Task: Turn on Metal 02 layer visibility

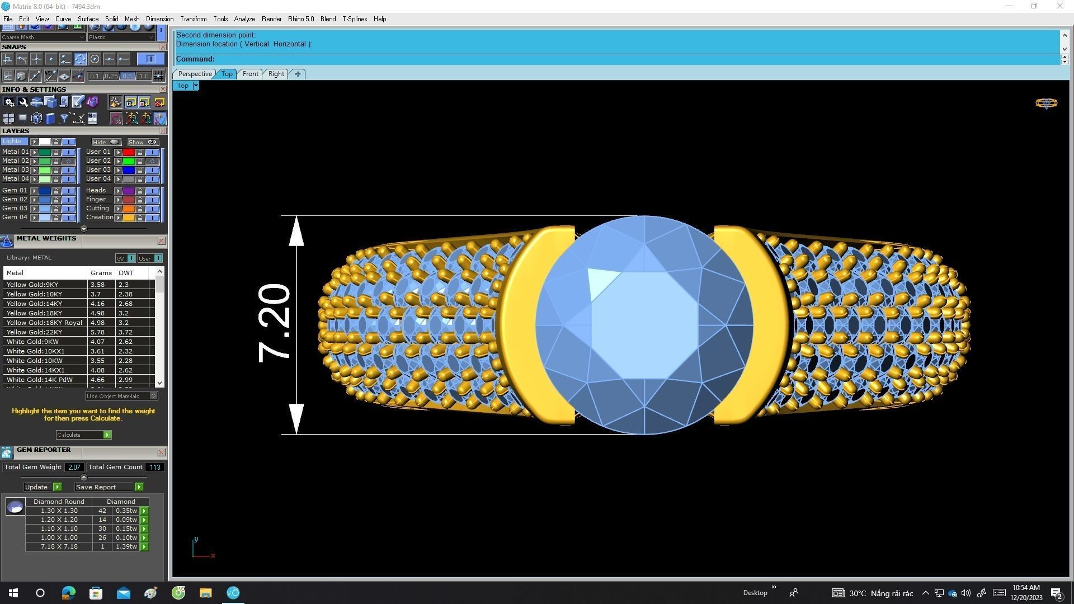Action: click(x=68, y=161)
